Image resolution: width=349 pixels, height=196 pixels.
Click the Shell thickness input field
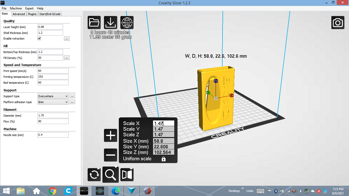[50, 33]
